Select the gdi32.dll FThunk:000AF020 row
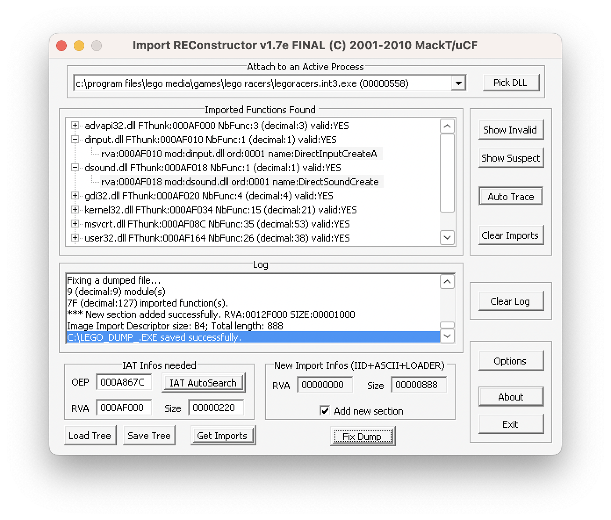The width and height of the screenshot is (611, 520). point(209,196)
